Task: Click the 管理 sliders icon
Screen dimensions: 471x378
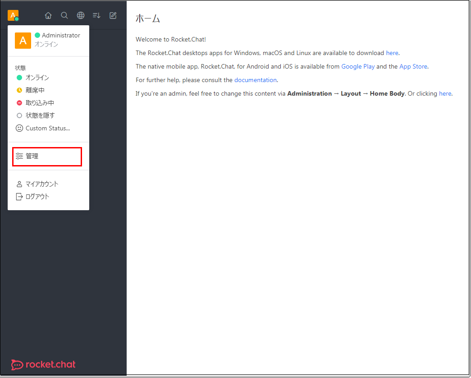Action: tap(19, 156)
